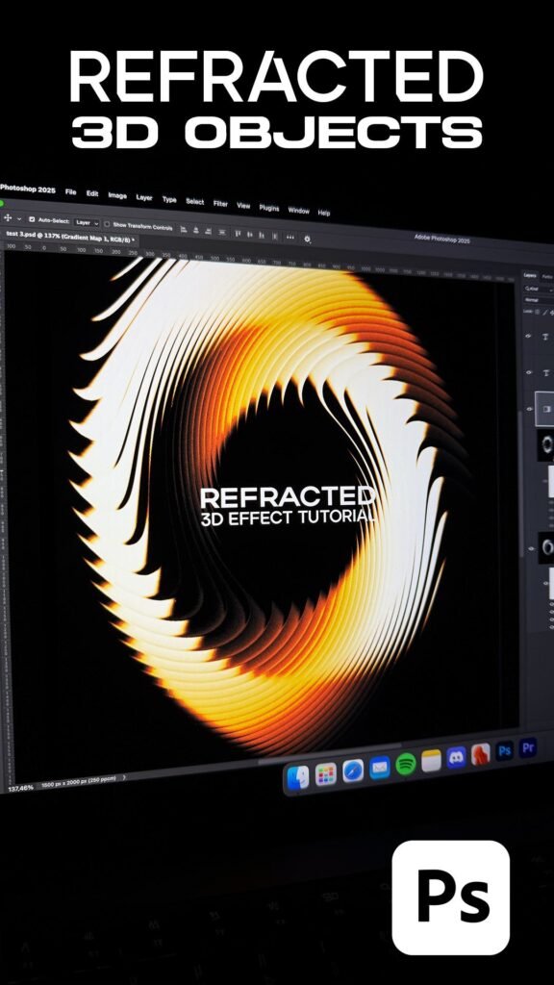Open the Notes app in Dock
The width and height of the screenshot is (554, 985).
tap(432, 762)
